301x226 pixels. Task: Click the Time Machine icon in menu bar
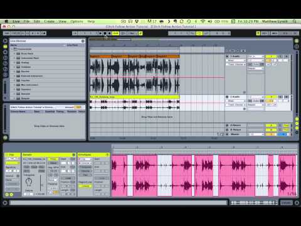[189, 21]
